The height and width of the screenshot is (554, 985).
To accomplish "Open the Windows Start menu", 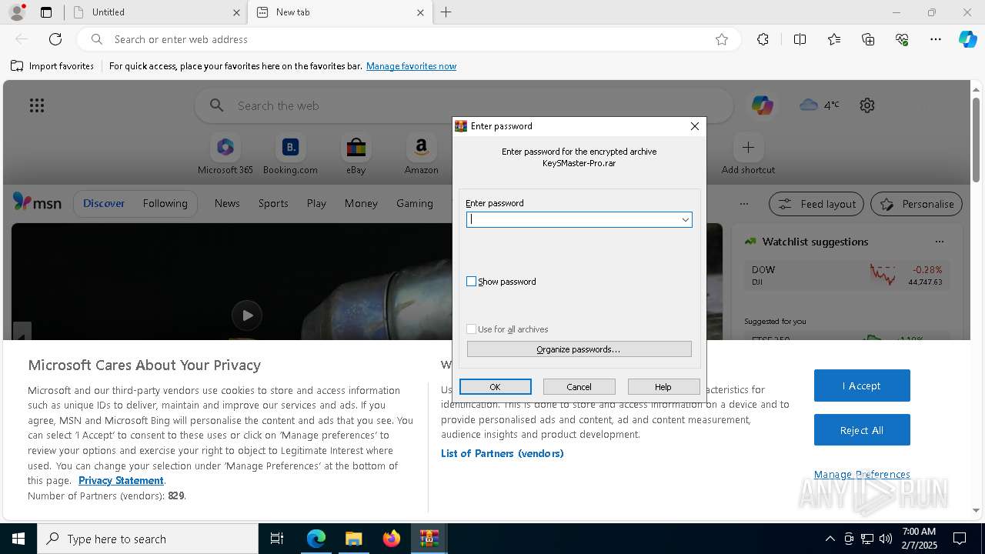I will click(x=18, y=539).
